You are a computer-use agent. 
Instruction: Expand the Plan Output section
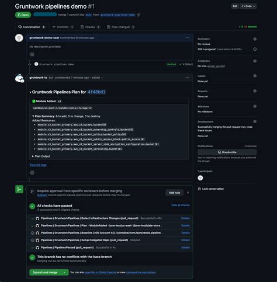pos(41,156)
